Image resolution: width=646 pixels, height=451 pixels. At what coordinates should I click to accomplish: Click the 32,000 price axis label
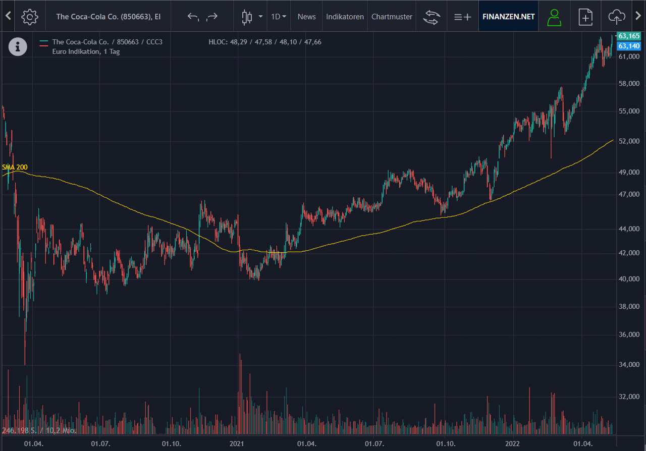click(x=629, y=397)
